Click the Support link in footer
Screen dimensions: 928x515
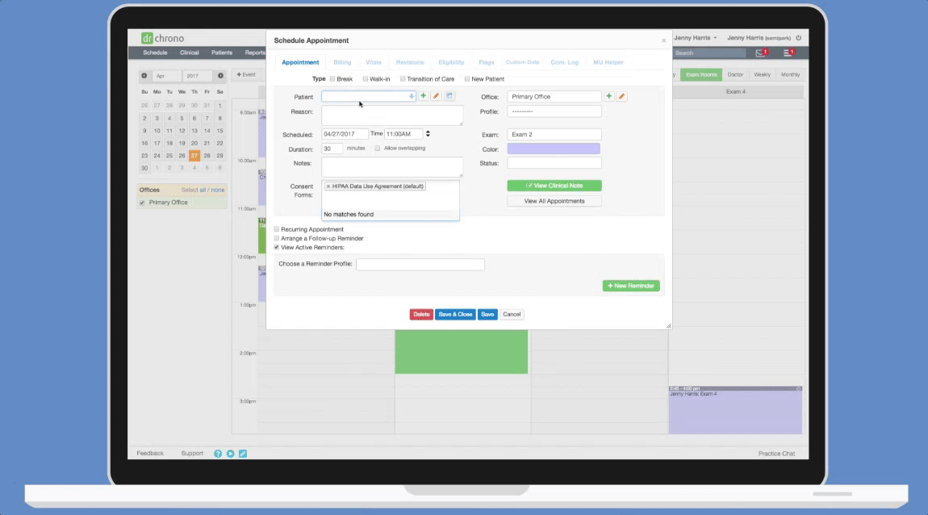tap(192, 454)
